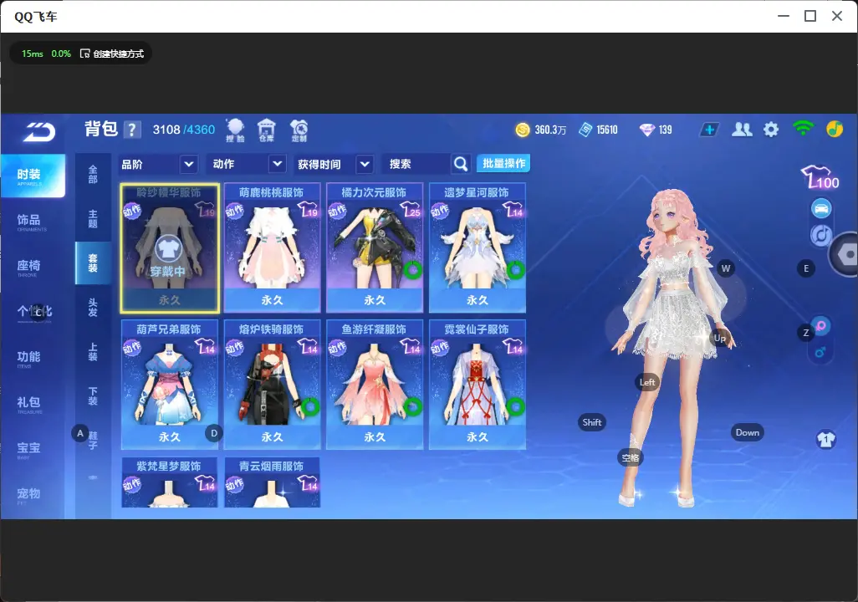The height and width of the screenshot is (602, 858).
Task: Click the 搜索 search input field
Action: [x=416, y=164]
